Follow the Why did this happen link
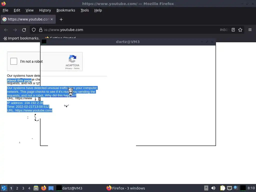The image size is (256, 192). (60, 95)
